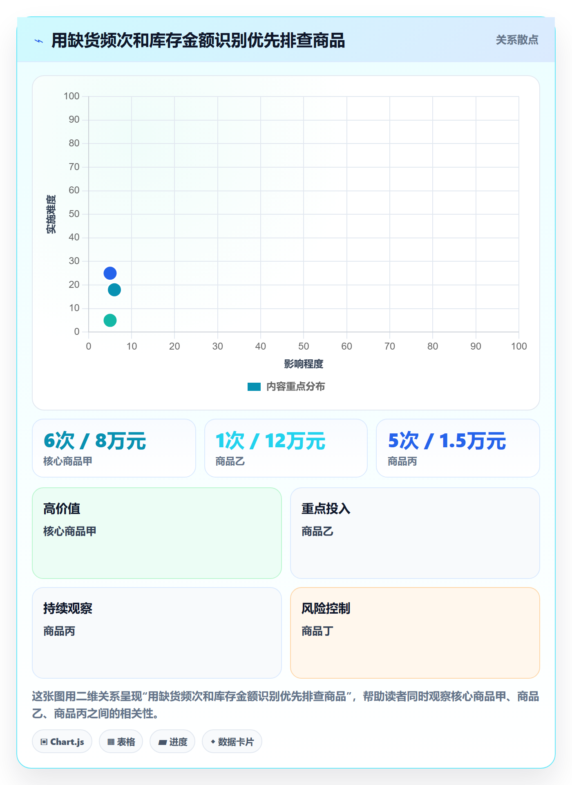Click the 内容重点分布 legend label
572x785 pixels.
295,387
